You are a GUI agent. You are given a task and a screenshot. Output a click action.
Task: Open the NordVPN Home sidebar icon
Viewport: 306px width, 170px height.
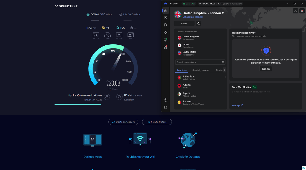[166, 10]
